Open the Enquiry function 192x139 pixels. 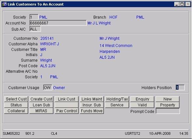(x=142, y=99)
